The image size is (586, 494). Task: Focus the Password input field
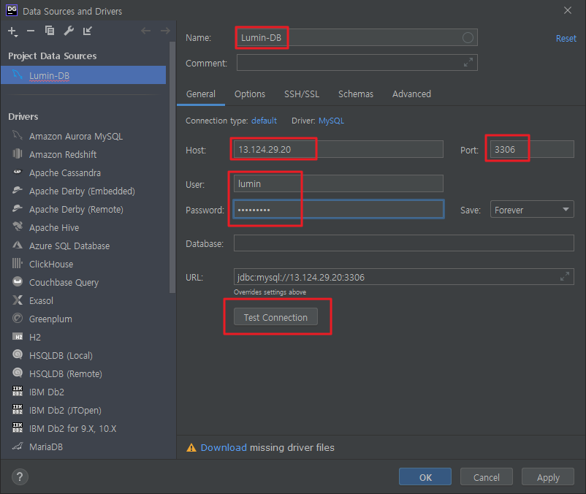coord(338,209)
